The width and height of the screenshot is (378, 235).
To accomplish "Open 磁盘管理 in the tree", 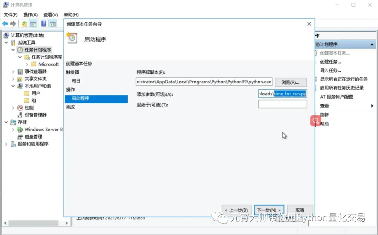I will click(x=33, y=137).
